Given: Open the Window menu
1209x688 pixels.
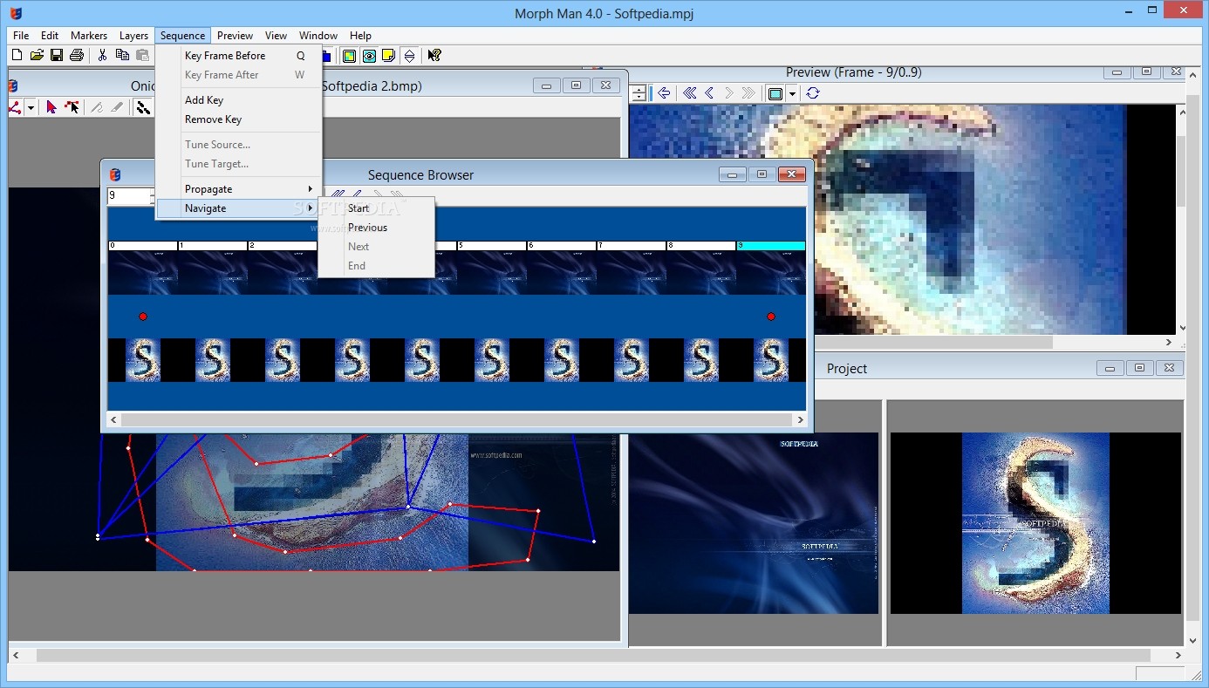Looking at the screenshot, I should click(x=318, y=36).
